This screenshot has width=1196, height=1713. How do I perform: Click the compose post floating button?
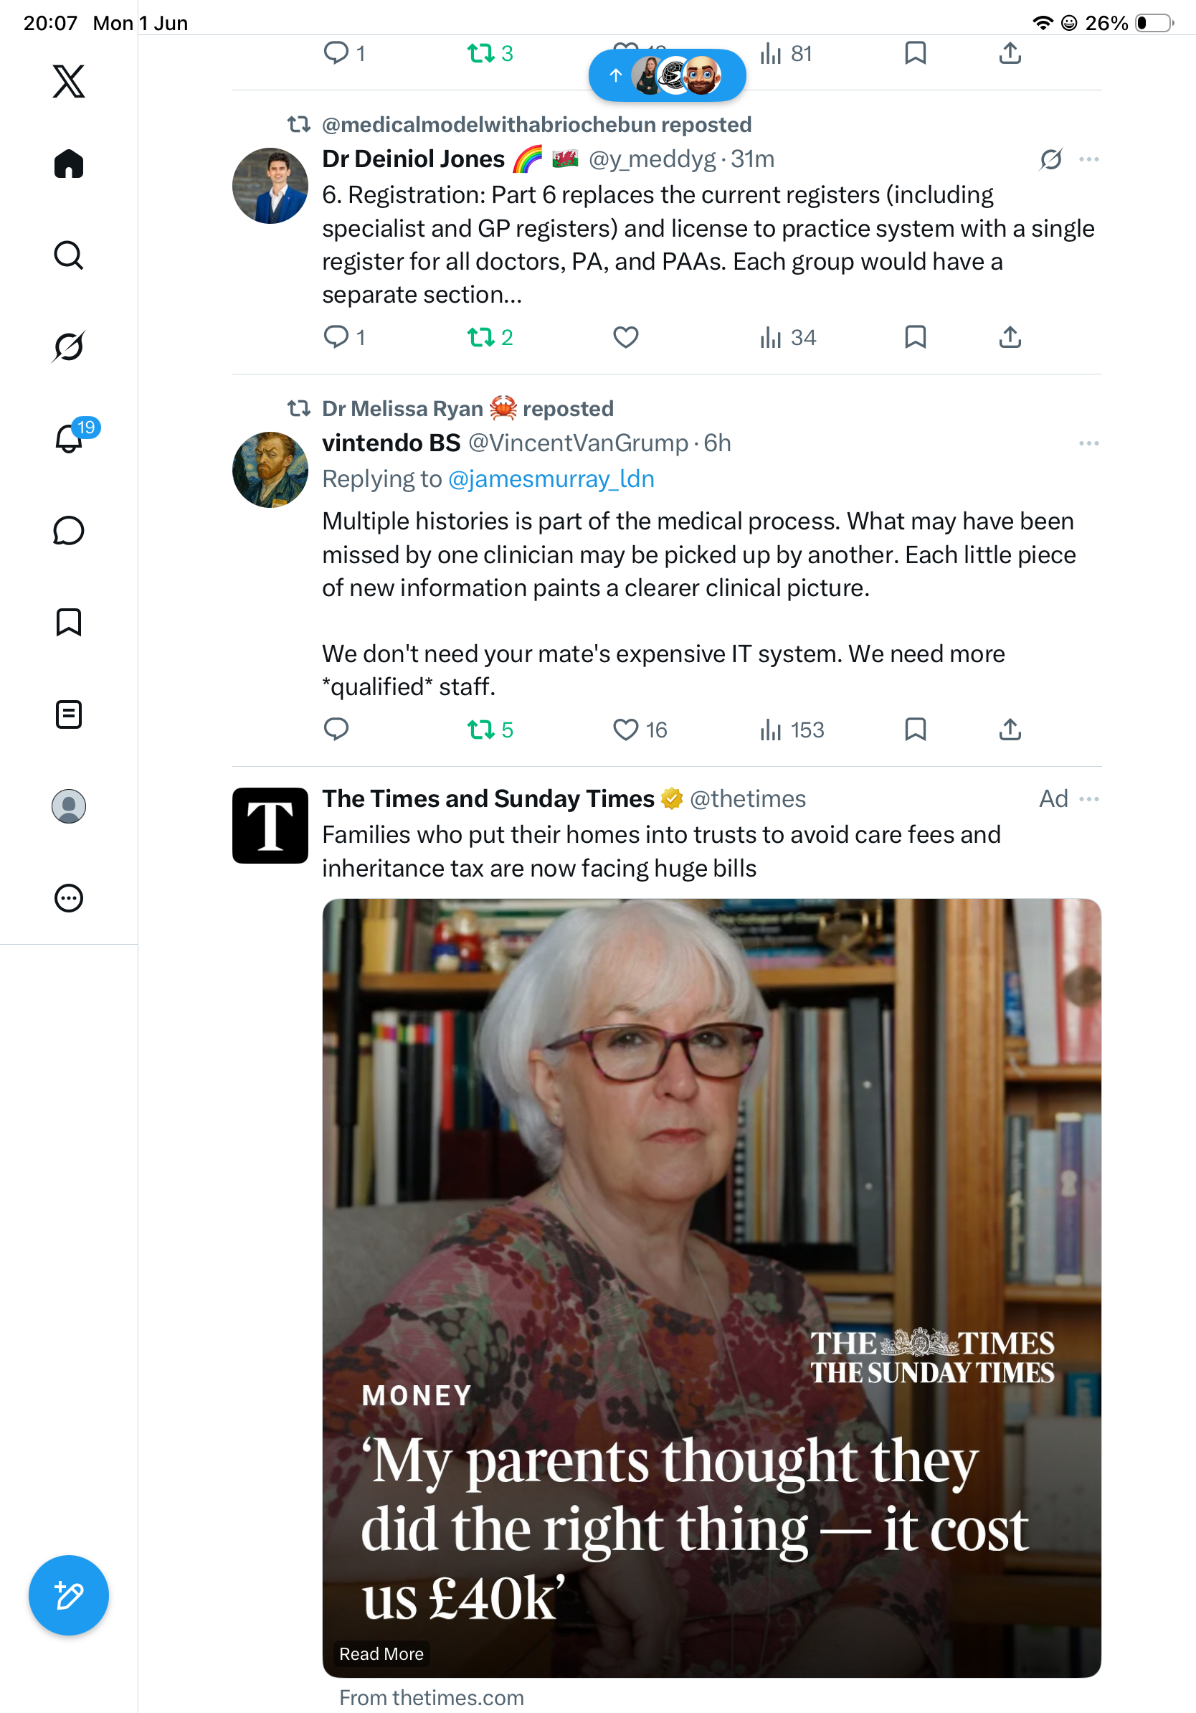click(69, 1595)
